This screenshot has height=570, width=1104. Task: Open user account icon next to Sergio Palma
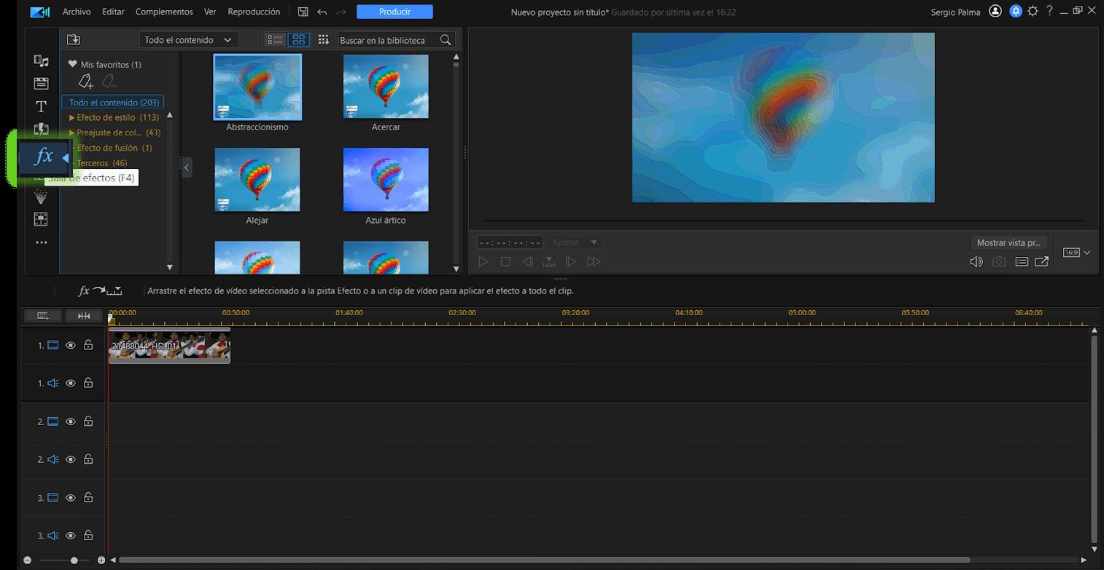click(995, 11)
